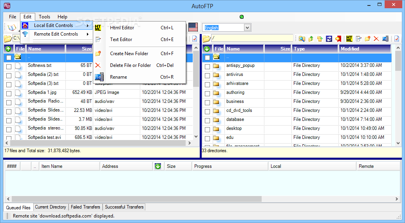The image size is (405, 223).
Task: Click the remote go up folder icon
Action: point(311,39)
